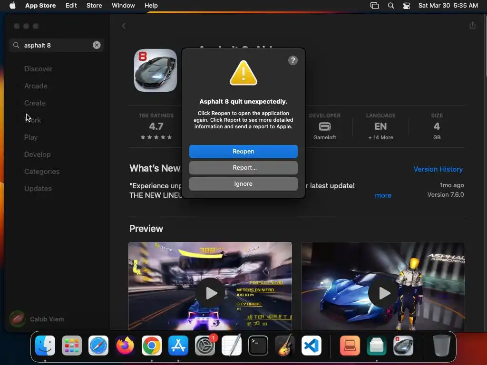Image resolution: width=487 pixels, height=365 pixels.
Task: Open Version History link
Action: coord(438,169)
